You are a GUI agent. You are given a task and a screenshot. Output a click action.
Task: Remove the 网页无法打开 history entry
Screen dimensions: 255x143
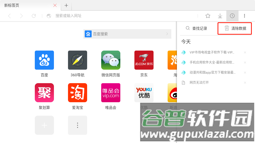(245, 83)
